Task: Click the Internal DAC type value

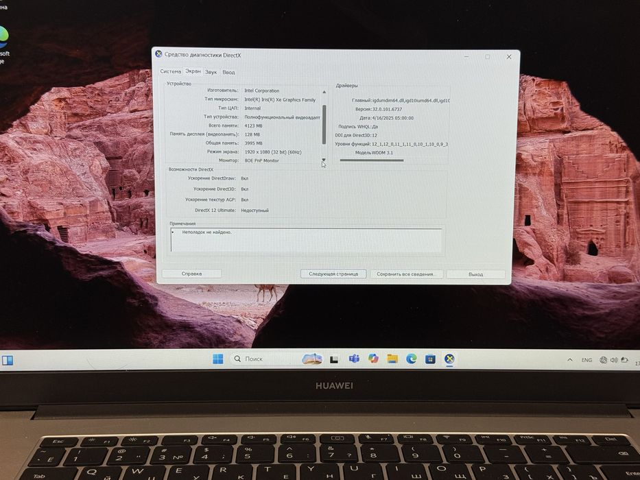Action: 252,108
